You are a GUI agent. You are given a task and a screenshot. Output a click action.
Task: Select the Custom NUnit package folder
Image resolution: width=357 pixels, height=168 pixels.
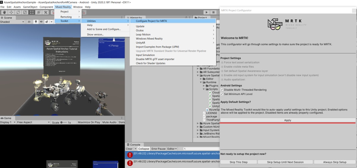click(x=210, y=127)
